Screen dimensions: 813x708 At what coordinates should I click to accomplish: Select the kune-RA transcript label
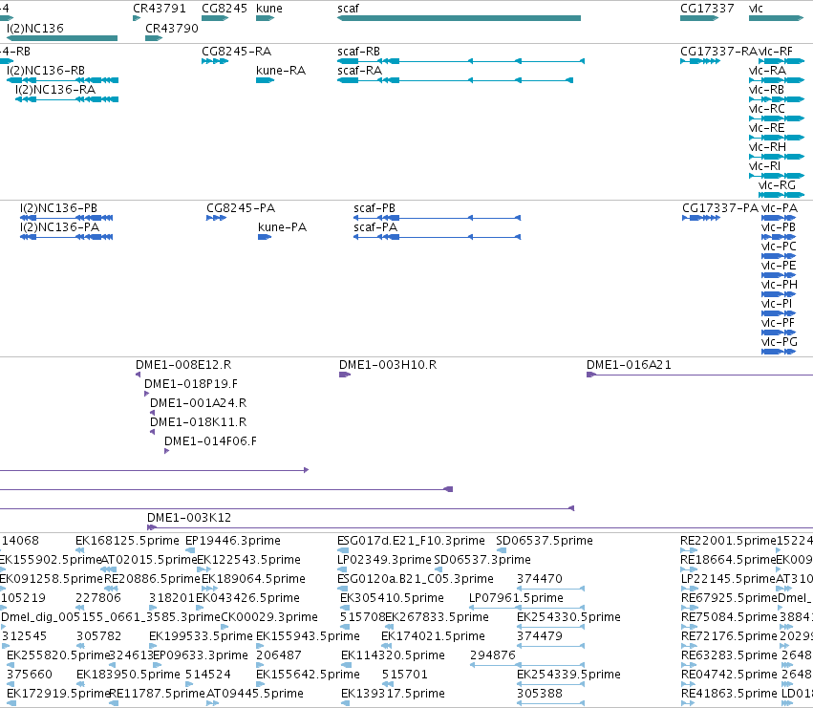(x=281, y=71)
